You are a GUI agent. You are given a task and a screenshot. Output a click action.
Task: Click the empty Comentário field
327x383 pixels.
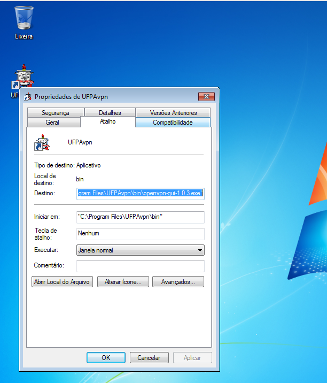tap(141, 266)
